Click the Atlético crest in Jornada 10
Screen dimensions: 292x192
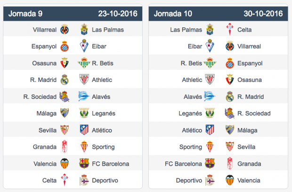pos(210,130)
